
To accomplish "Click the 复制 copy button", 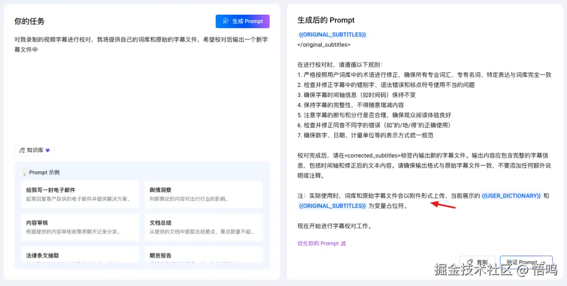I will point(477,262).
